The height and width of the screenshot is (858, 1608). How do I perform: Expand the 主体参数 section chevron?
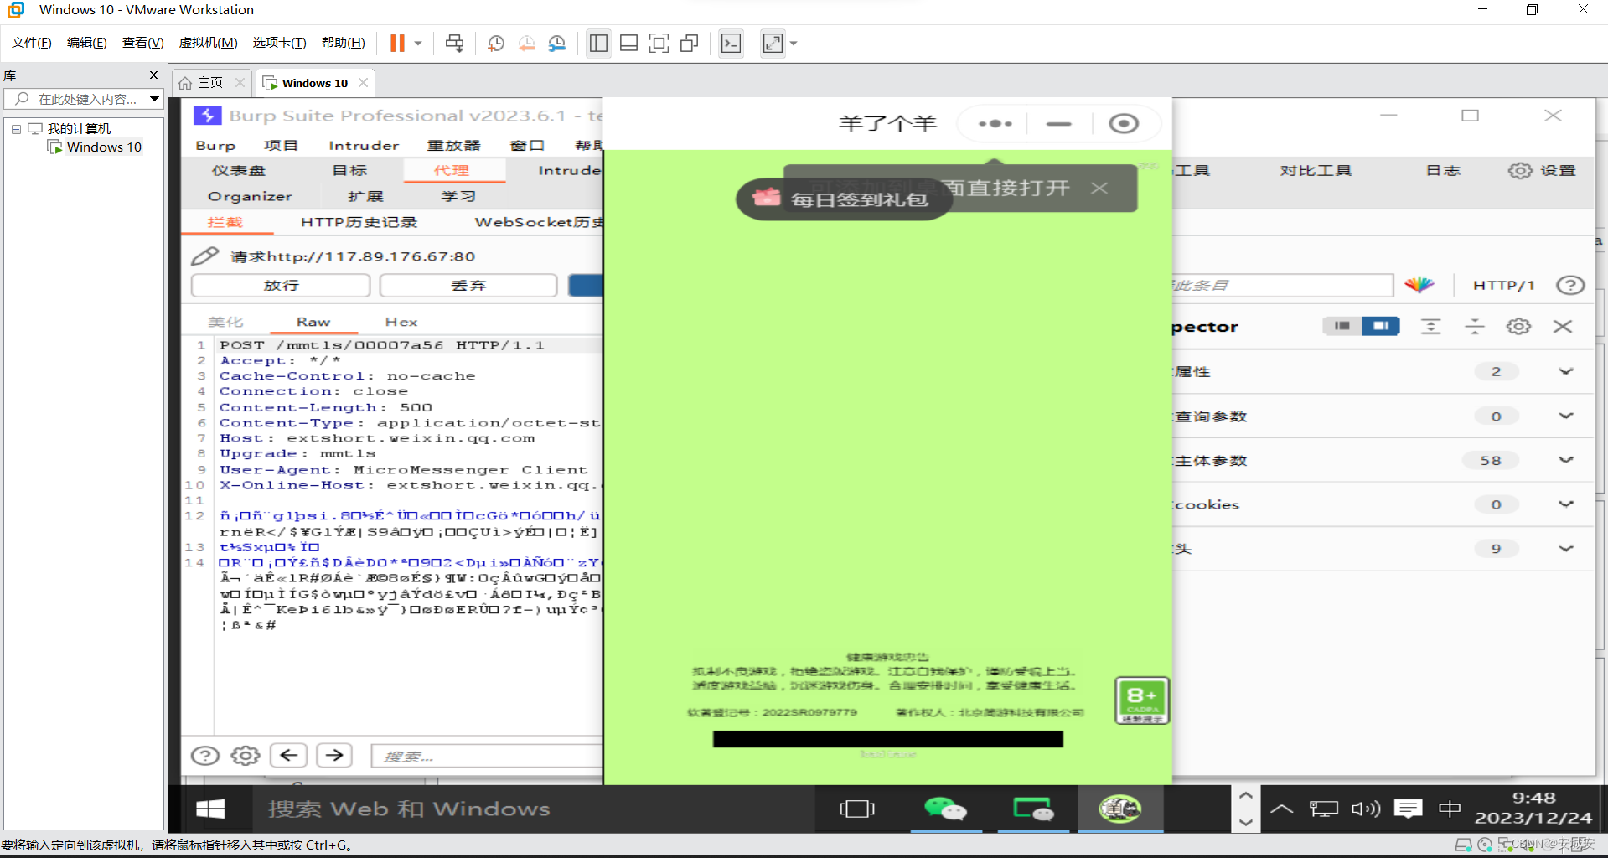[x=1566, y=460]
